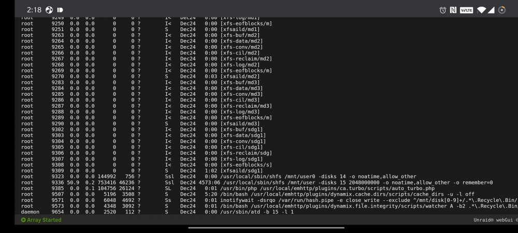Select the [xfs-reclaim/md3] process name
Screen dimensions: 518x233
[246, 106]
